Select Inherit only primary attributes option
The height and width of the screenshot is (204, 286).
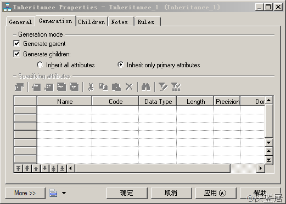(121, 65)
